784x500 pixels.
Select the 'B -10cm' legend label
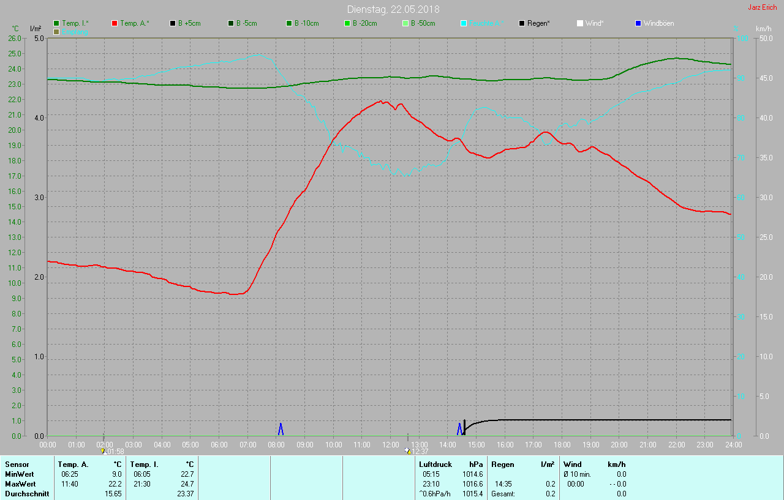307,23
